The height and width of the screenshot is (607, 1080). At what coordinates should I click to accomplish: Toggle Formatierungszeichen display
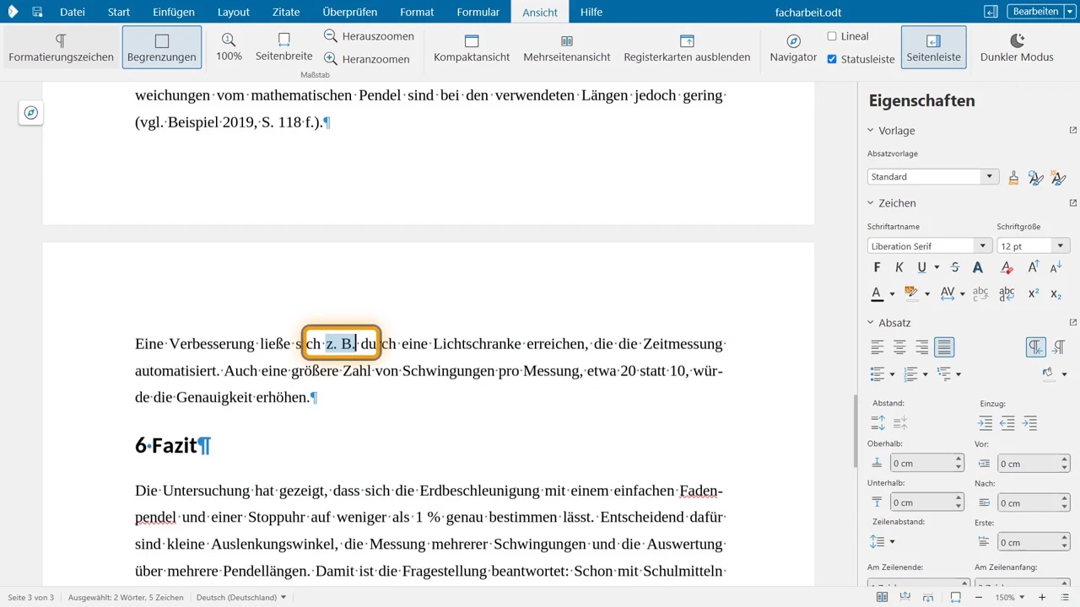61,48
